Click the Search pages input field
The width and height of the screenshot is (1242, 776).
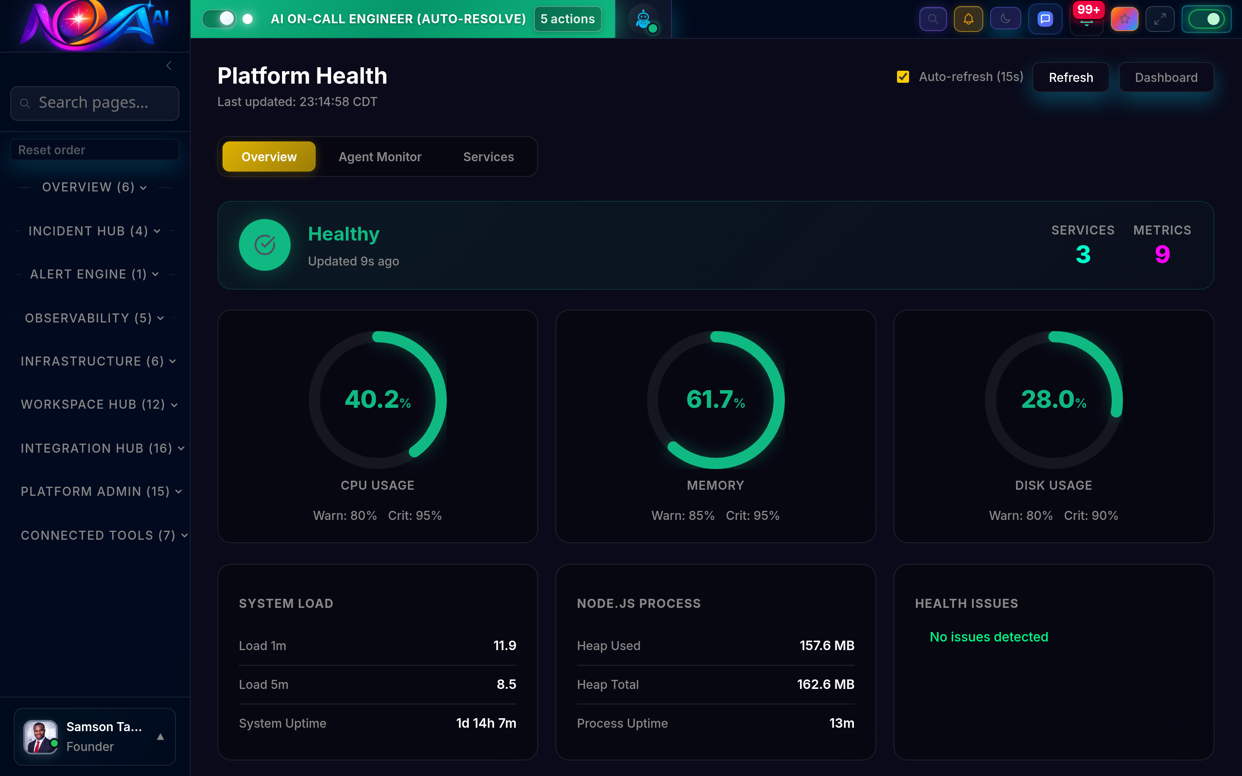pos(94,103)
